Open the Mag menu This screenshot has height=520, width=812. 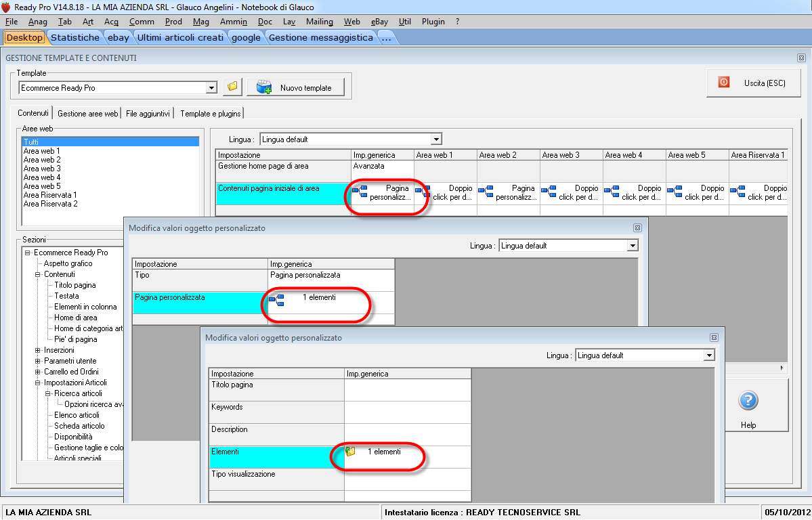[x=201, y=22]
